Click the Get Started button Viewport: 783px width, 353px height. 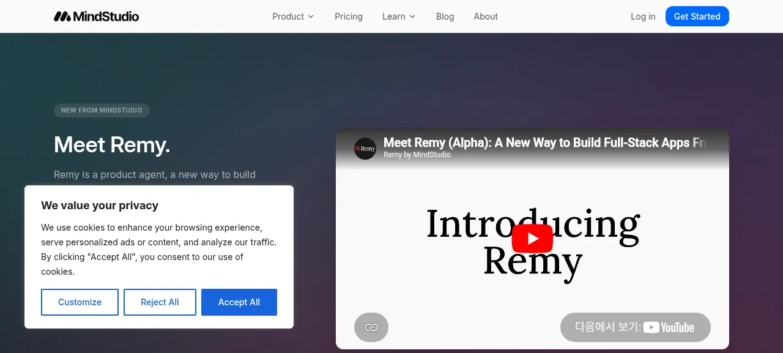(697, 17)
